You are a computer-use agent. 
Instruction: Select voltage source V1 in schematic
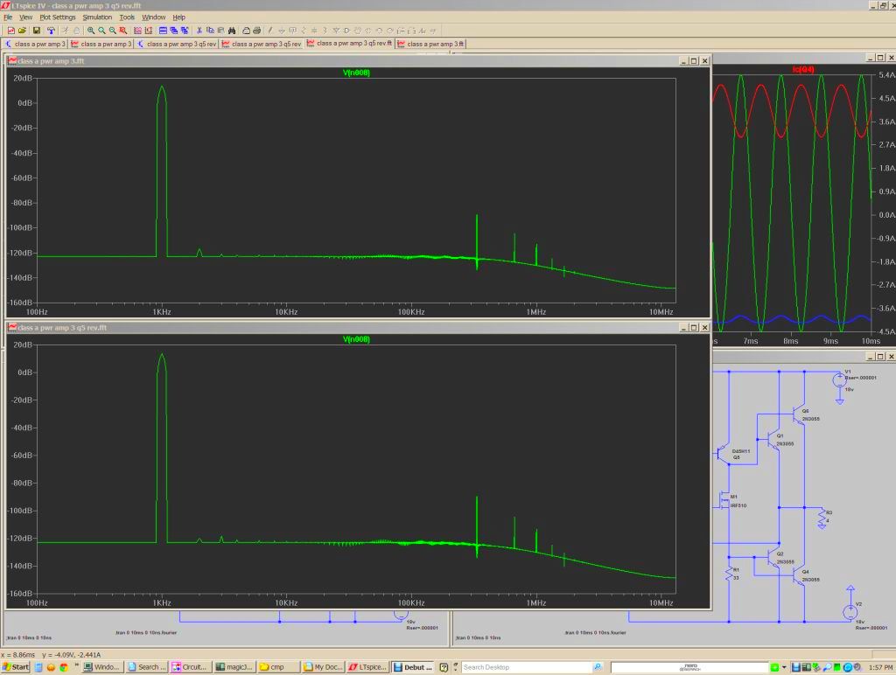pyautogui.click(x=839, y=379)
